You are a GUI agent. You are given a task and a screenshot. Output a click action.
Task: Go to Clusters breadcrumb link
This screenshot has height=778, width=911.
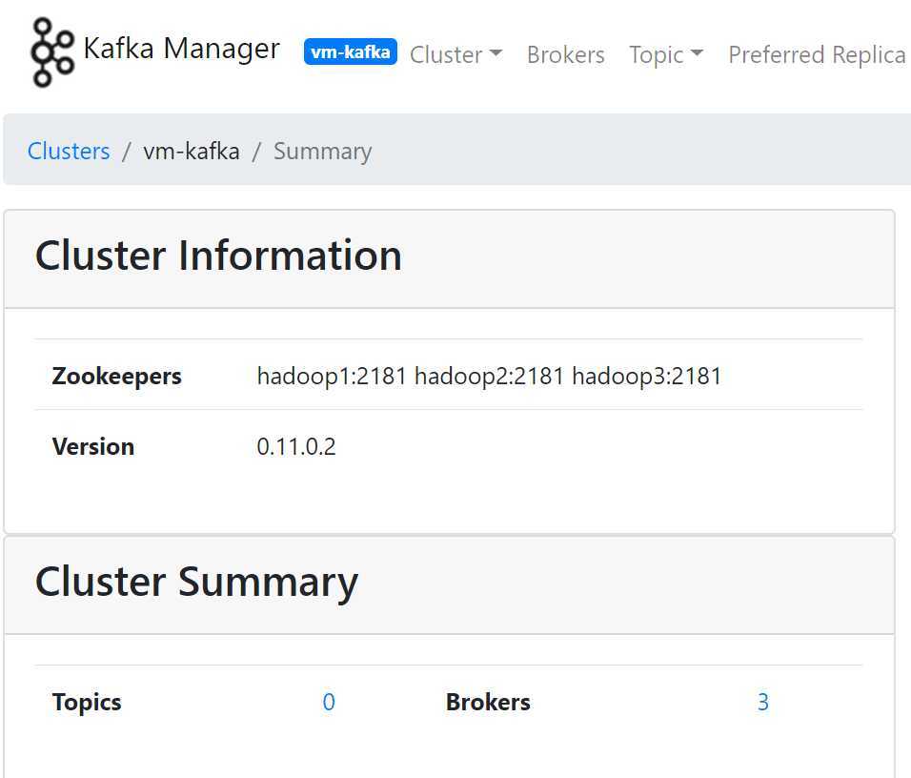pyautogui.click(x=69, y=152)
